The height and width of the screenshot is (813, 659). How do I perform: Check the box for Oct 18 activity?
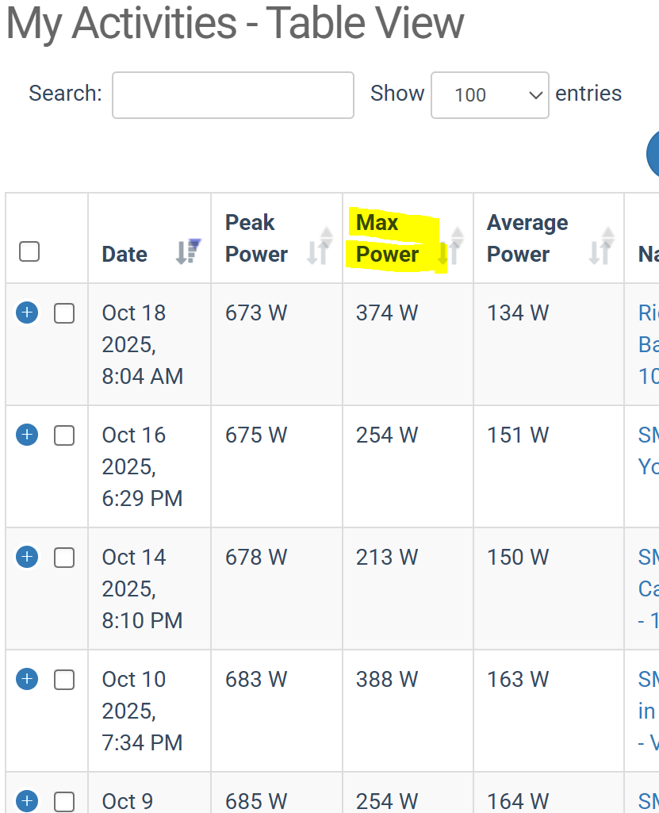64,313
